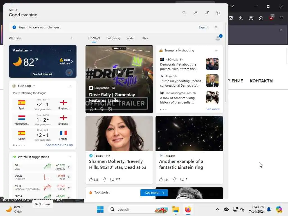The image size is (288, 216).
Task: Open Firefox downloads panel
Action: tap(241, 18)
